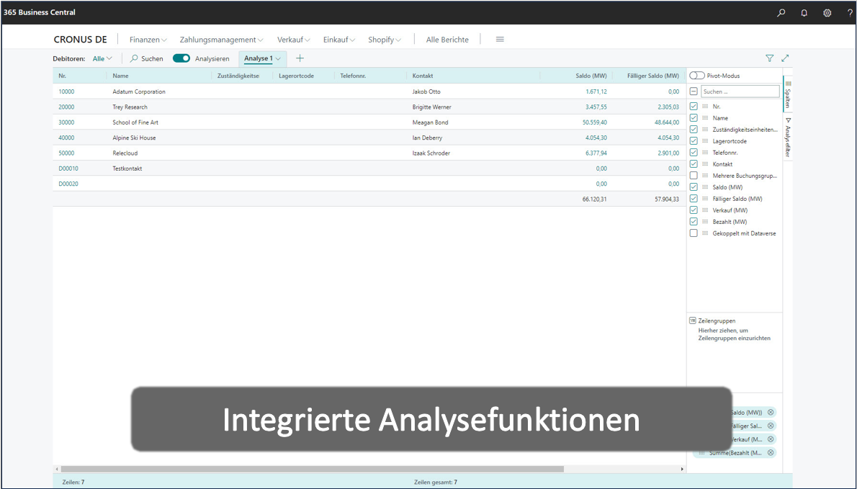Click the drag handle next to Lagerortcode column

[705, 141]
